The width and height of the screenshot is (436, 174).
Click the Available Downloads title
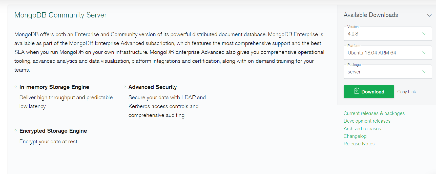370,15
